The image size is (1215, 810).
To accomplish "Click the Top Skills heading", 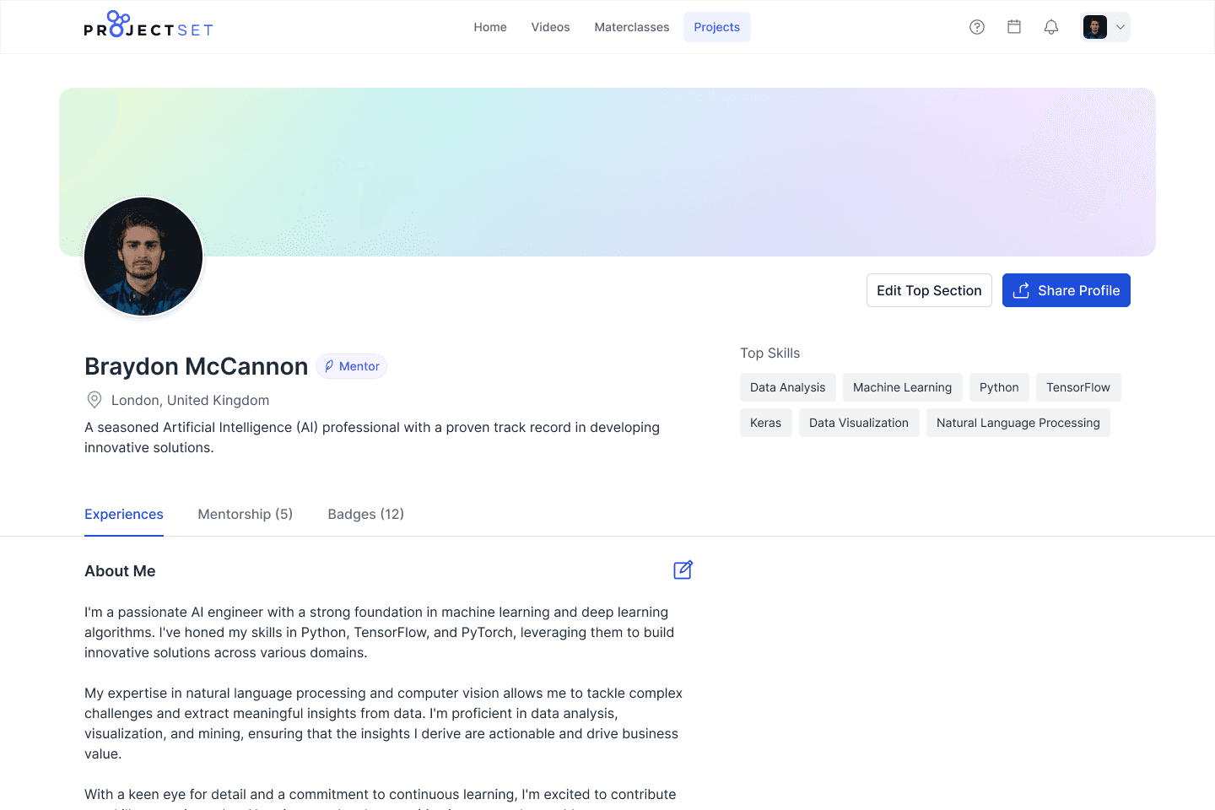I will click(x=770, y=353).
